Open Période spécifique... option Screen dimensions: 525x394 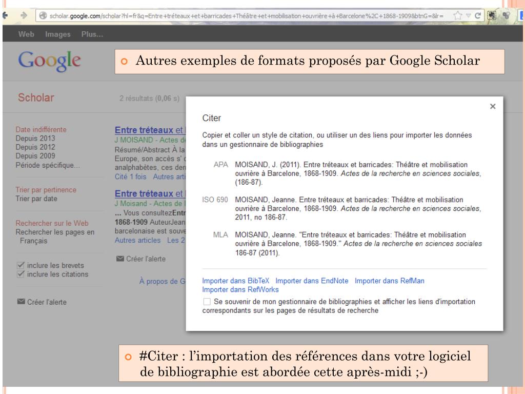(x=48, y=165)
